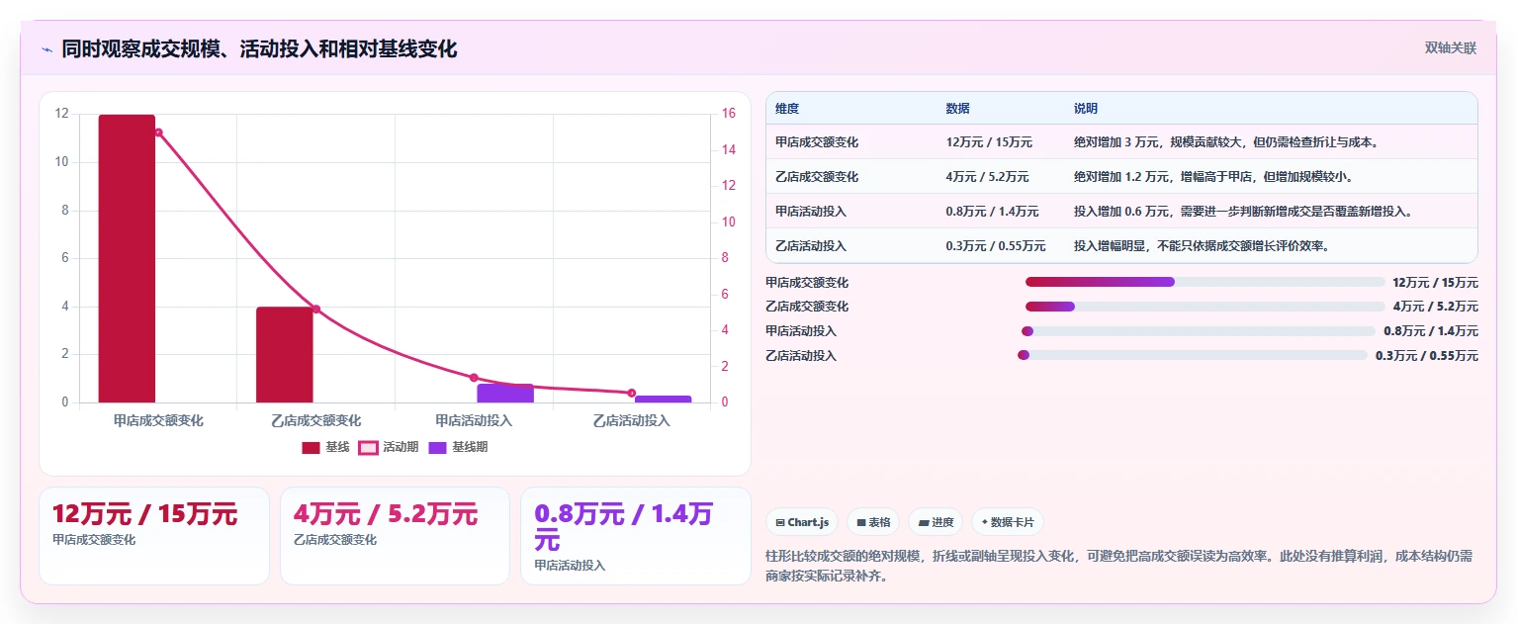
Task: Select the Chart.js chip
Action: pyautogui.click(x=802, y=522)
